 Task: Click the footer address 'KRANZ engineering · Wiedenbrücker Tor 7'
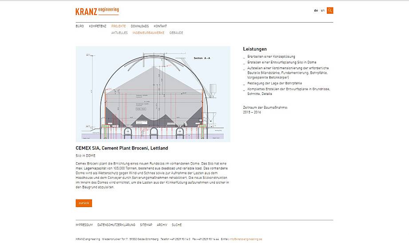point(102,239)
